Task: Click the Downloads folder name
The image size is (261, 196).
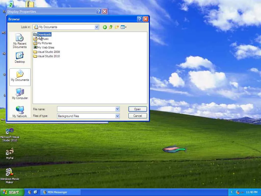Action: 44,34
